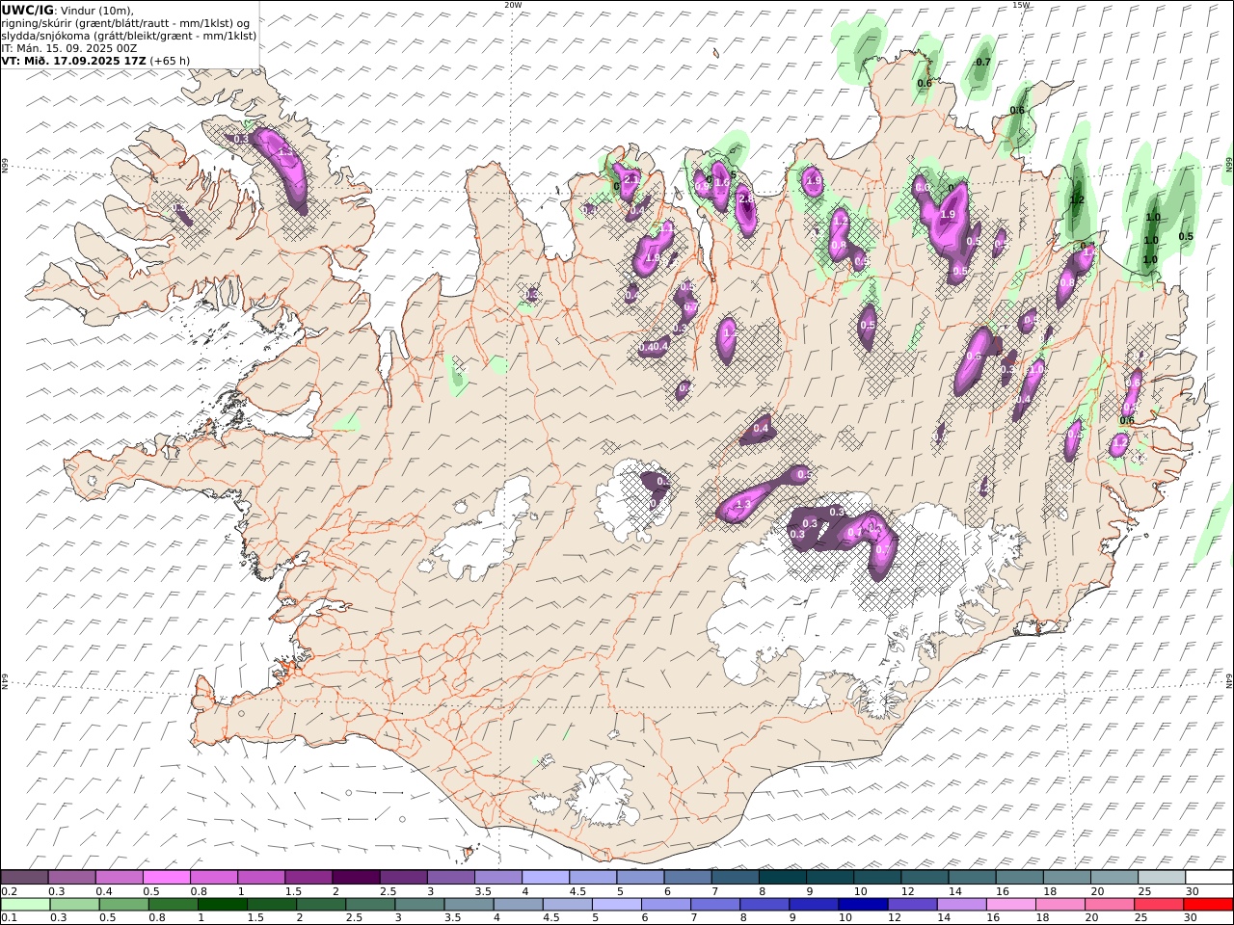Click the 'VT: Mið. 17.09.2025 17Z' valid time
The image size is (1234, 925).
coord(72,60)
